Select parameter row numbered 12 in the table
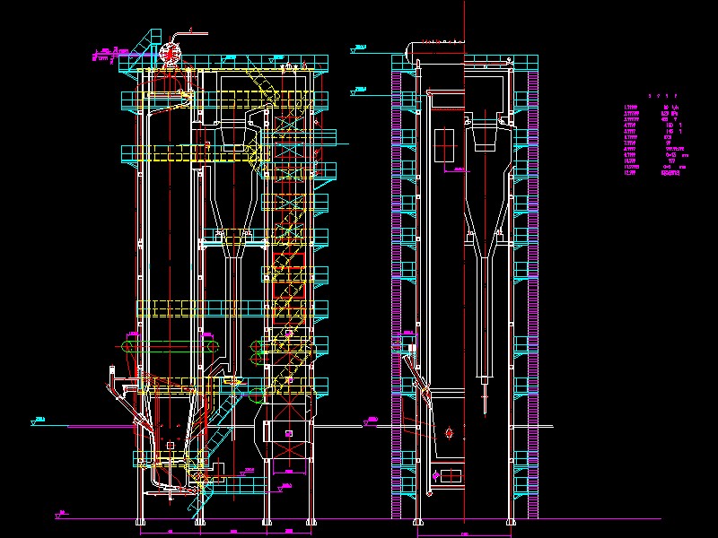 652,173
